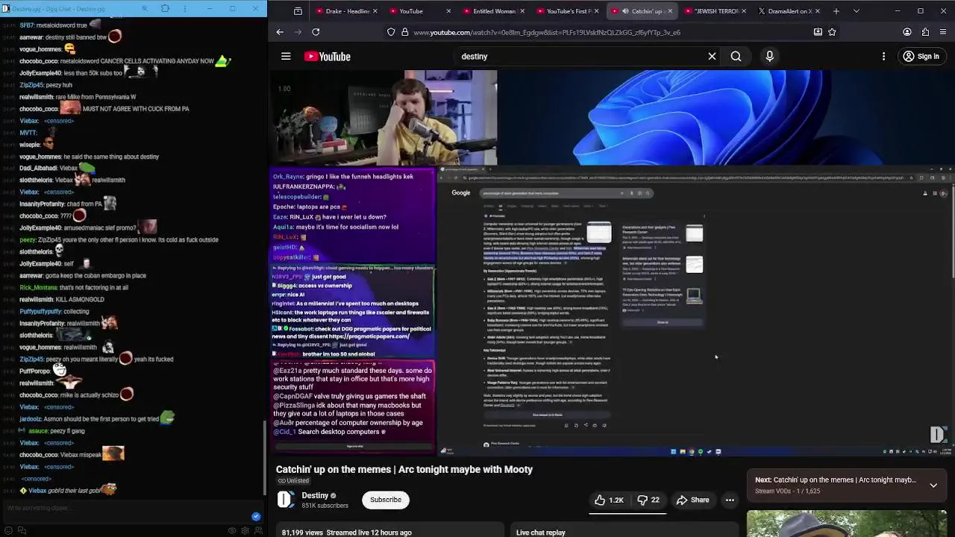Click username 'Puffypuffypuffy' in chat
The width and height of the screenshot is (955, 537).
point(43,311)
